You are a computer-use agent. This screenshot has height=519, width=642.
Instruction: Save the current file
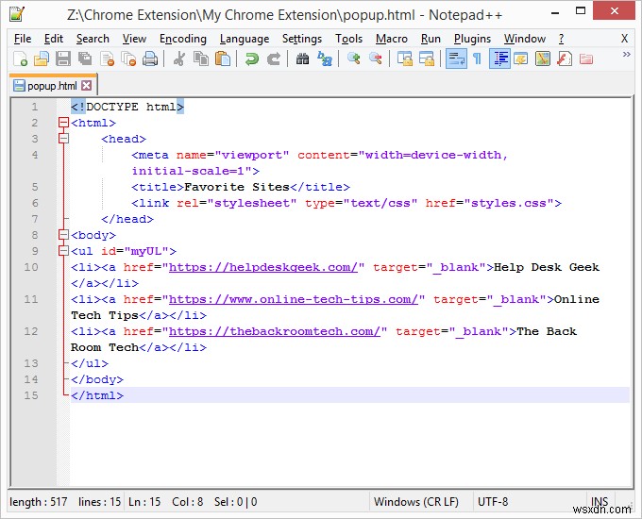tap(63, 59)
